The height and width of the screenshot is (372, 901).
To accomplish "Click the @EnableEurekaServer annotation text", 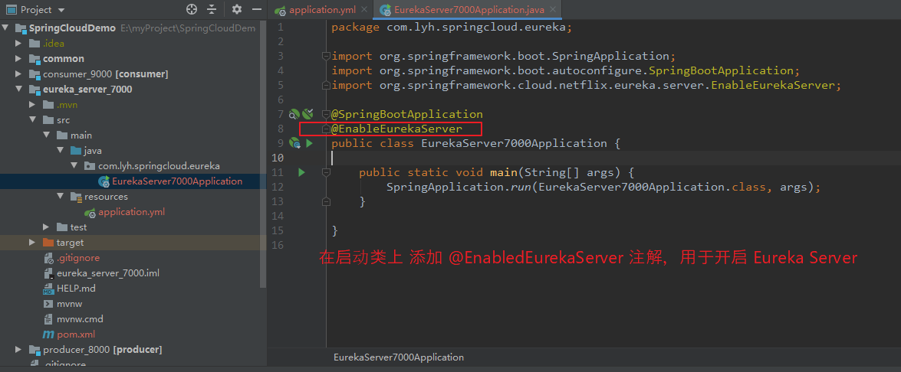I will tap(397, 129).
